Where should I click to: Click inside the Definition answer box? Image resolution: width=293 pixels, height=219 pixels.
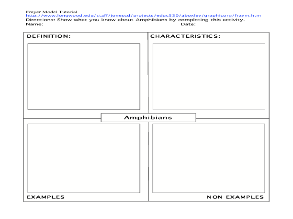tap(84, 76)
